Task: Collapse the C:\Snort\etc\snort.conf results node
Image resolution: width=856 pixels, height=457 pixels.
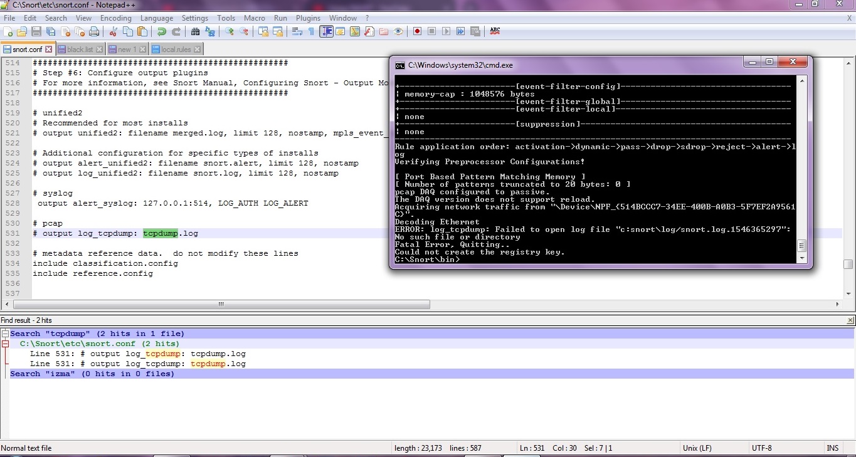Action: point(5,344)
